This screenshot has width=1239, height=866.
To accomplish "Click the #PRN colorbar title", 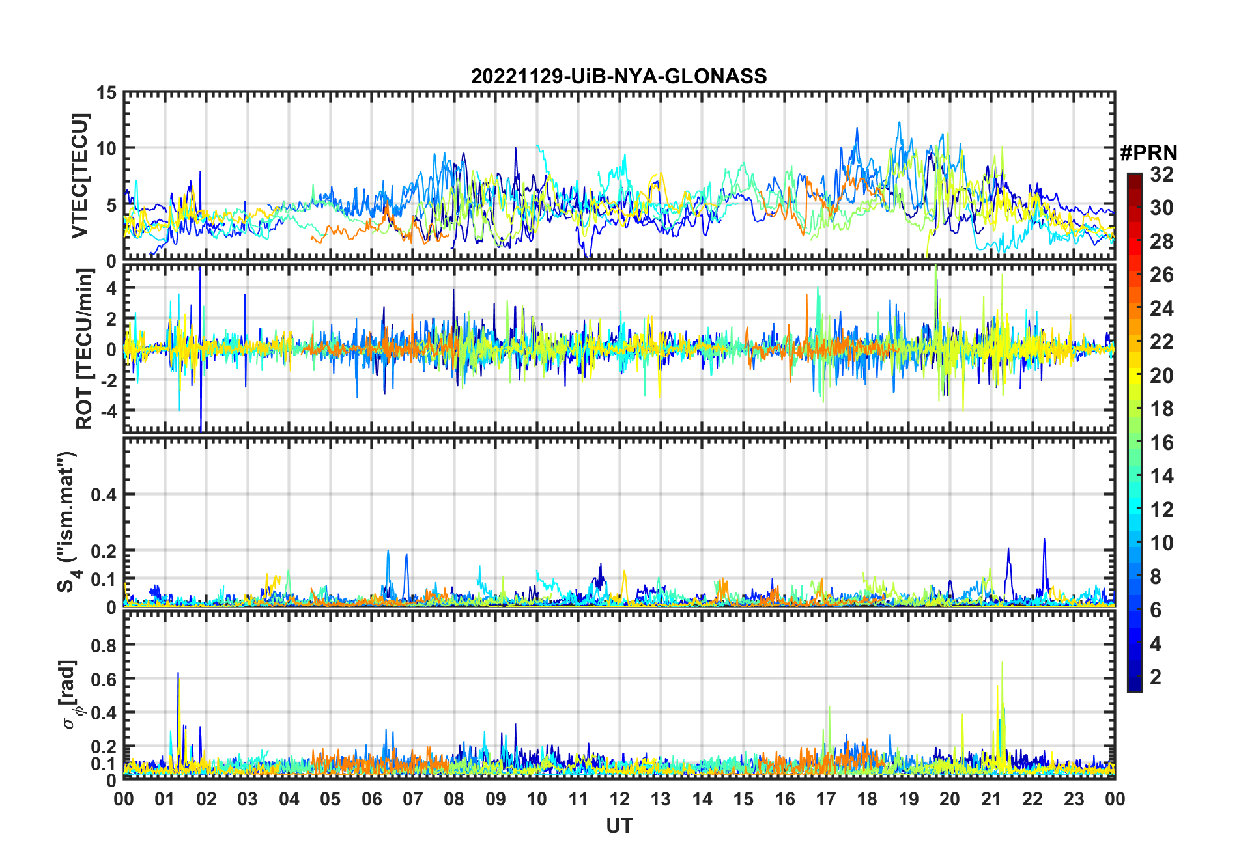I will point(1148,153).
